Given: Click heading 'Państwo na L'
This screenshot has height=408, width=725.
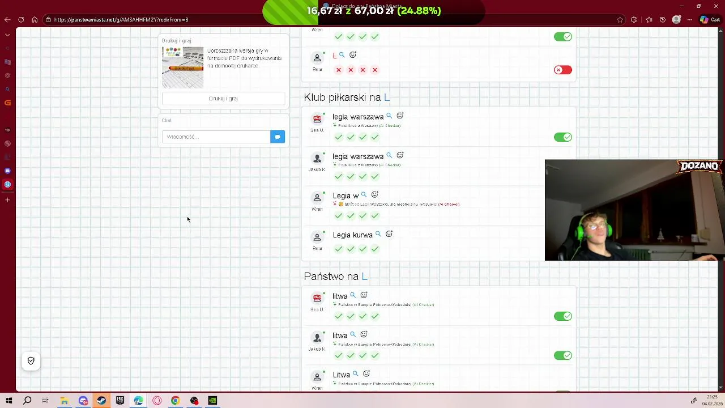Looking at the screenshot, I should coord(336,277).
